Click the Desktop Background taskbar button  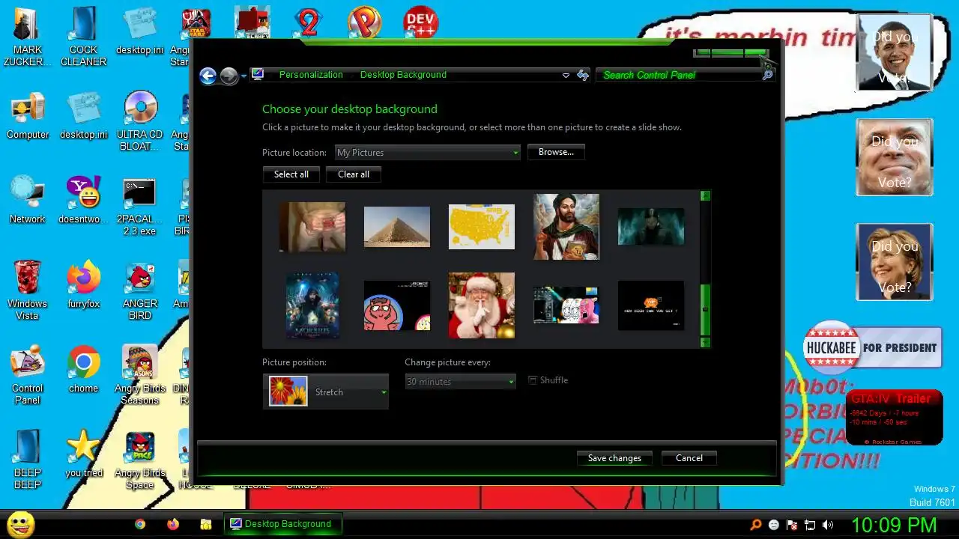283,524
